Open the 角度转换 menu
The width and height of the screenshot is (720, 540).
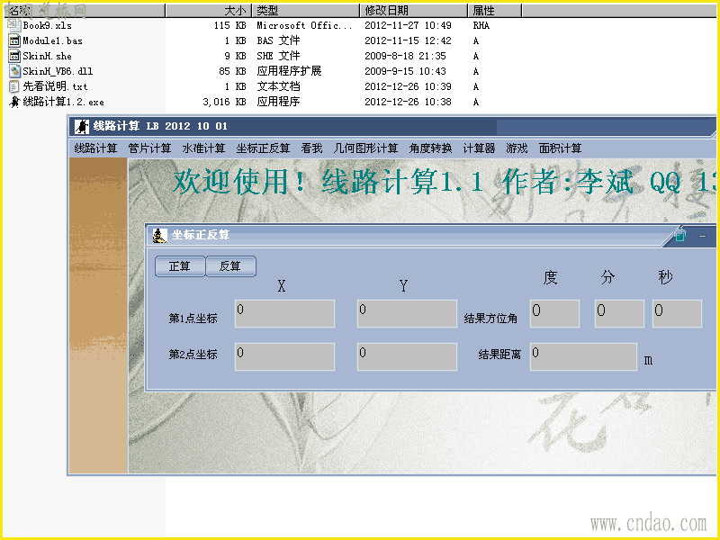431,148
